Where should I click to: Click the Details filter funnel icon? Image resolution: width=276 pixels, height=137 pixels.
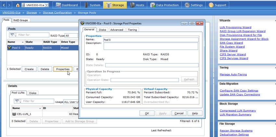pos(17,101)
